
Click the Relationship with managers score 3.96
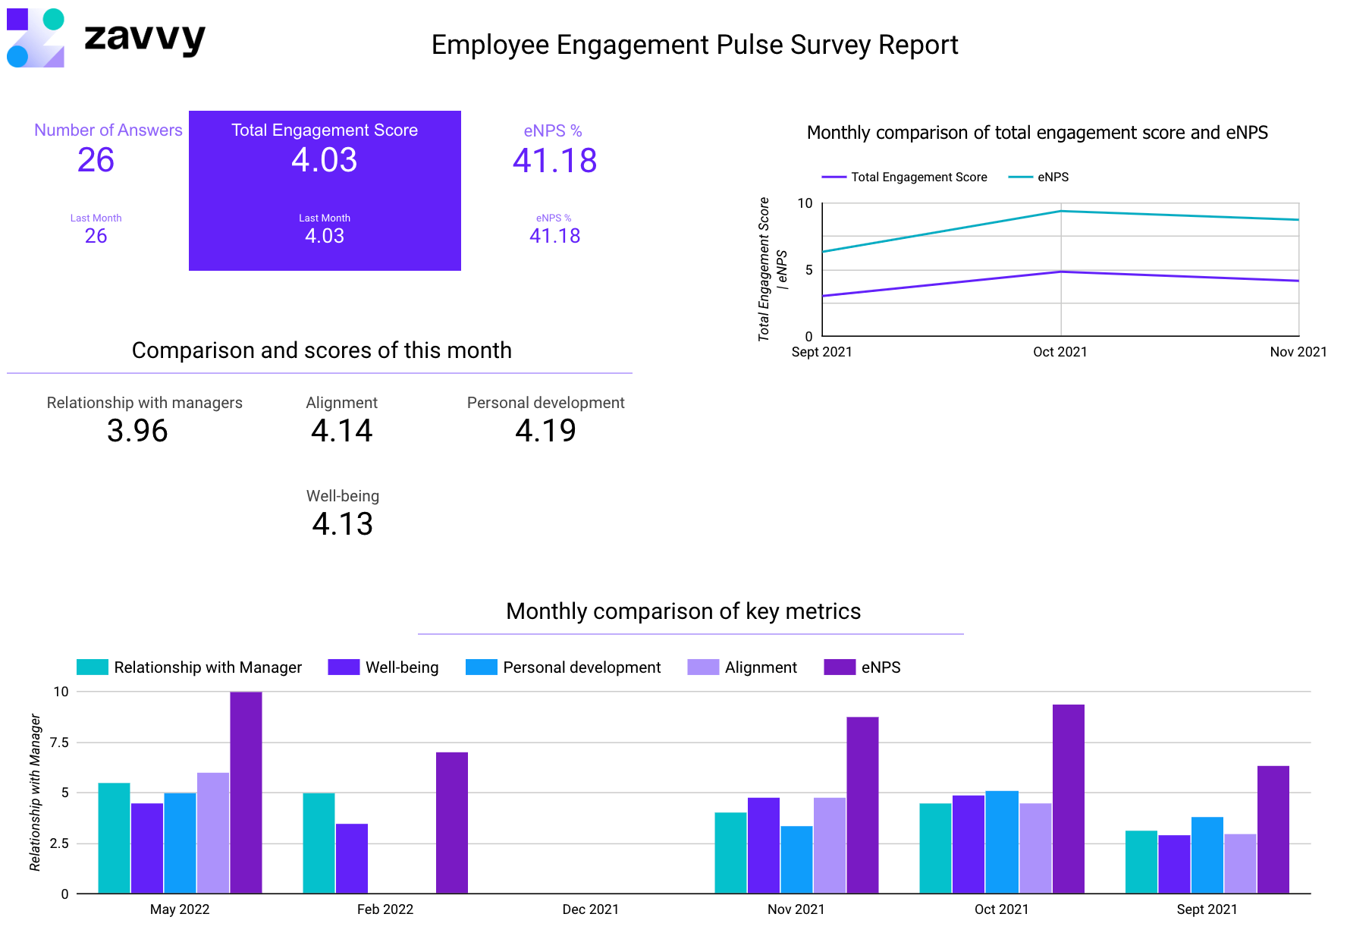pos(137,431)
